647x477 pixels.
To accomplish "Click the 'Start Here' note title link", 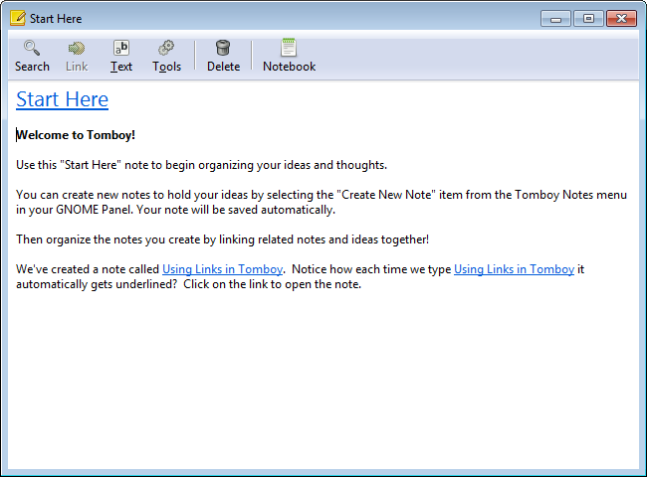I will point(63,99).
